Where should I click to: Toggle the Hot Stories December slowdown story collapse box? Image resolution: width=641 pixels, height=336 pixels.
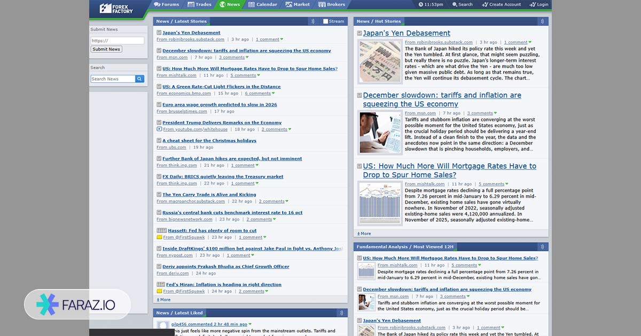(x=359, y=95)
